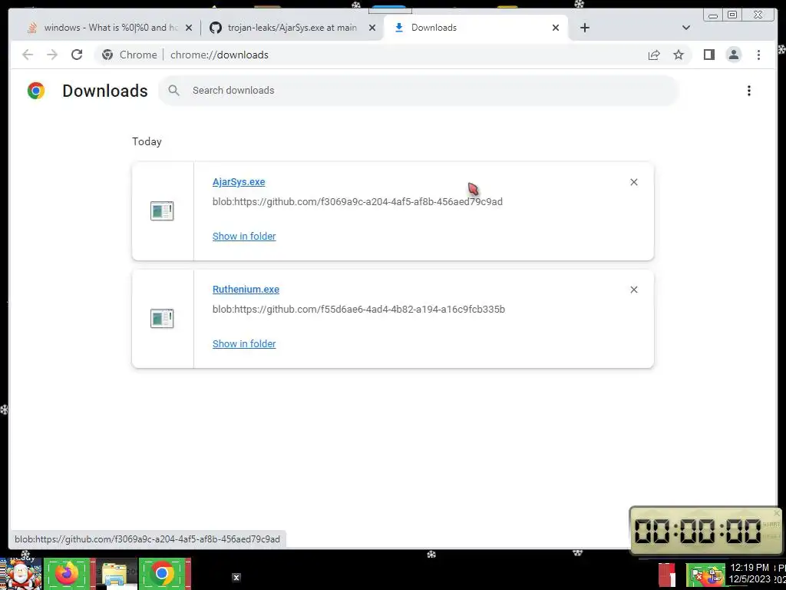Open Chrome's main three-dot menu
The height and width of the screenshot is (590, 786).
click(758, 55)
